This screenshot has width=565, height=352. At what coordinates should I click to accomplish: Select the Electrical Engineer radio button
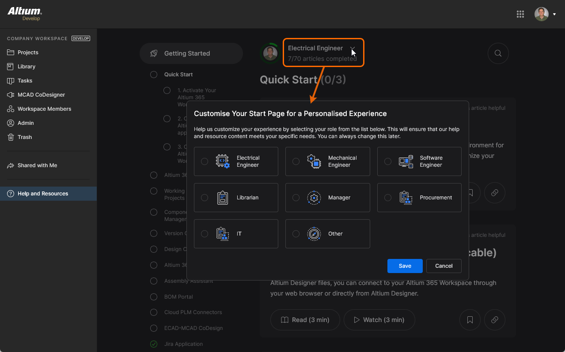pos(205,161)
